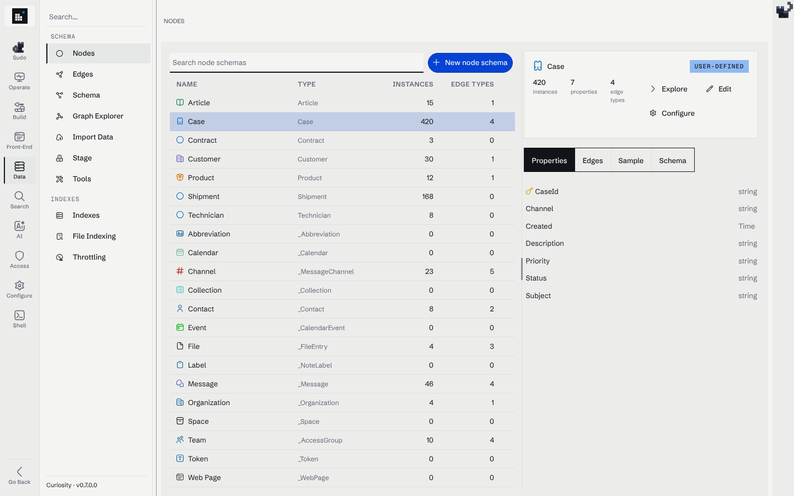Select the Contract row
Viewport: 794px width, 496px height.
click(x=342, y=141)
